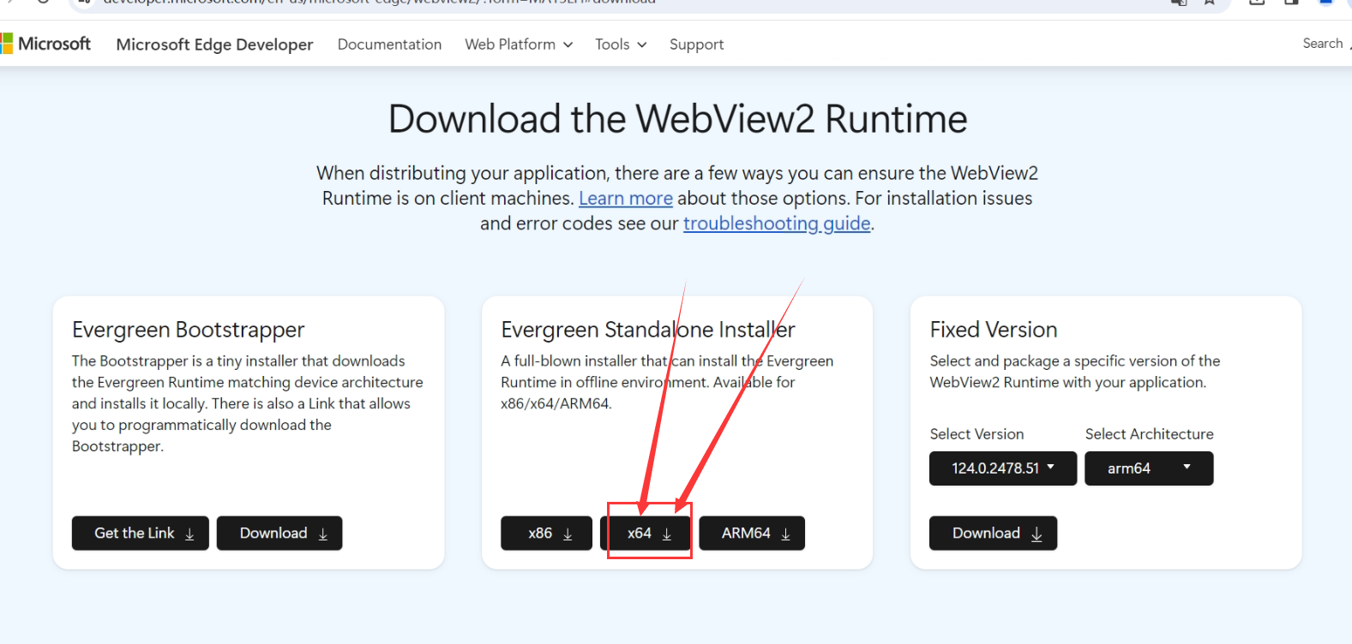Expand the Tools dropdown menu

621,45
